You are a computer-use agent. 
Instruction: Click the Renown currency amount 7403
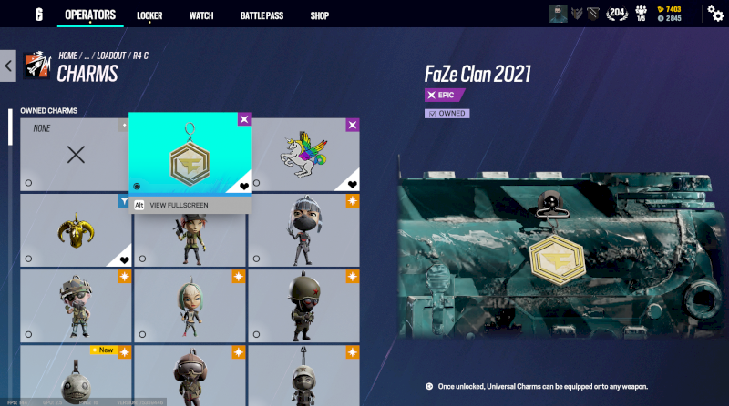[670, 9]
